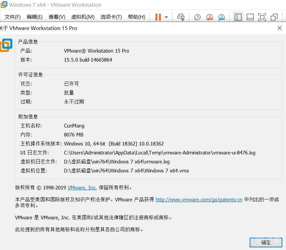The width and height of the screenshot is (286, 250).
Task: Toggle the thumbnail bar view icon
Action: point(250,17)
